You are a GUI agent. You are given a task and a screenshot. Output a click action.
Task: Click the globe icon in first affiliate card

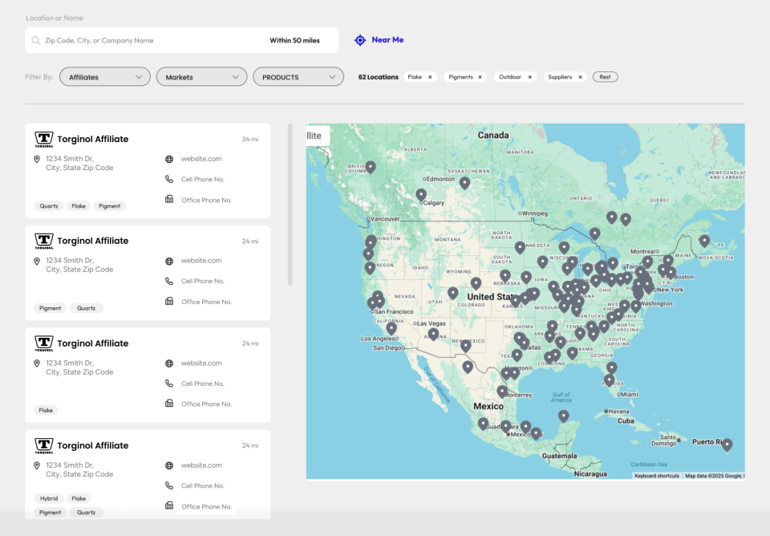pos(169,159)
